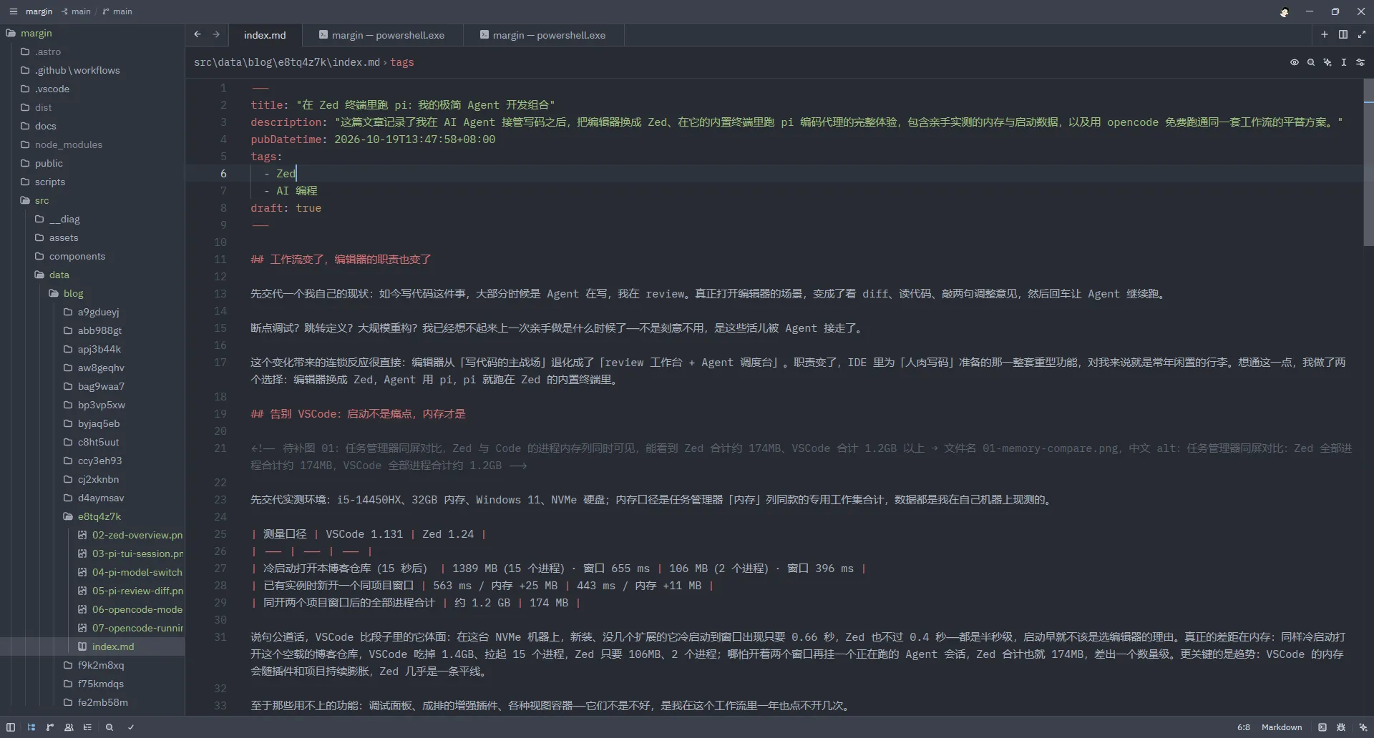
Task: Collapse the e8tq4z7k folder
Action: (93, 516)
